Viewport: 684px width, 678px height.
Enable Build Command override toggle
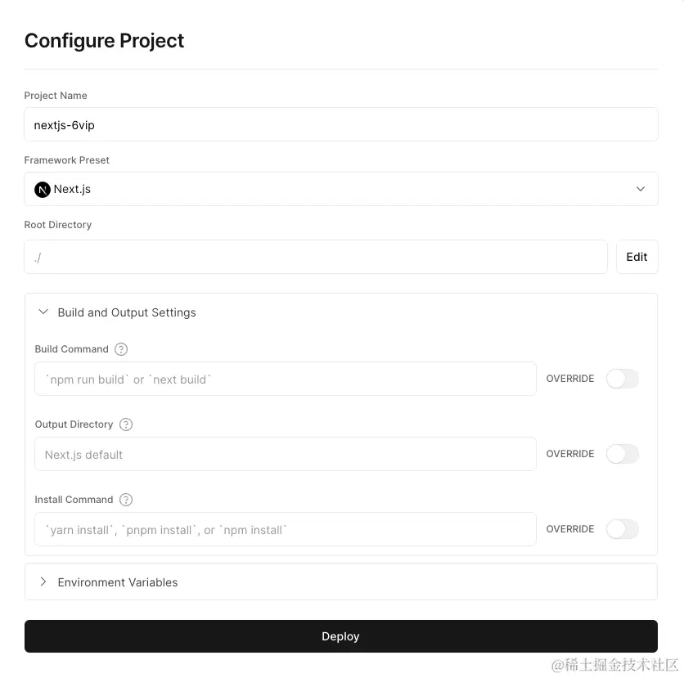point(623,379)
